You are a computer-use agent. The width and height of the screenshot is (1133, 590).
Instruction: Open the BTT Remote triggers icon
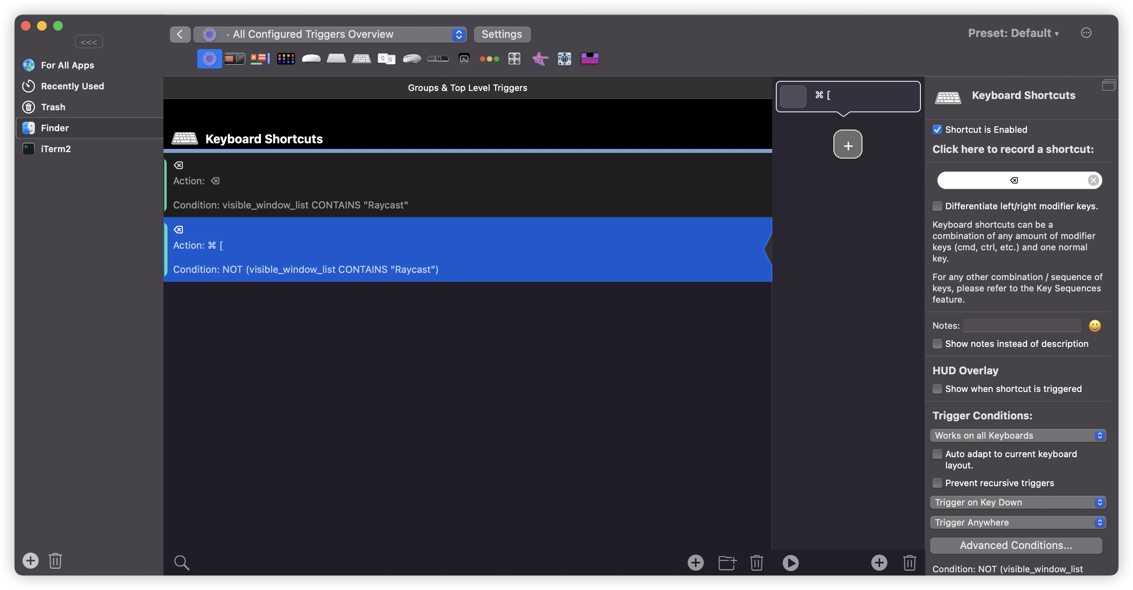pos(464,58)
